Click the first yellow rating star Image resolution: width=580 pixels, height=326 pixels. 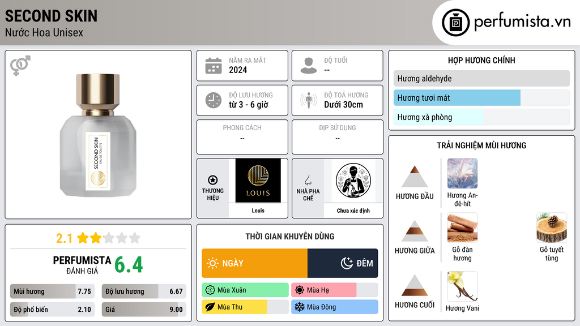83,238
